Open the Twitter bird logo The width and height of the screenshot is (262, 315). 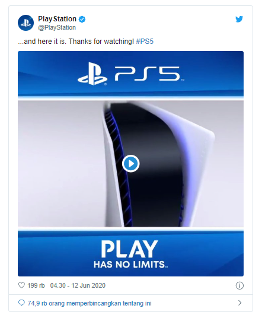click(x=239, y=19)
